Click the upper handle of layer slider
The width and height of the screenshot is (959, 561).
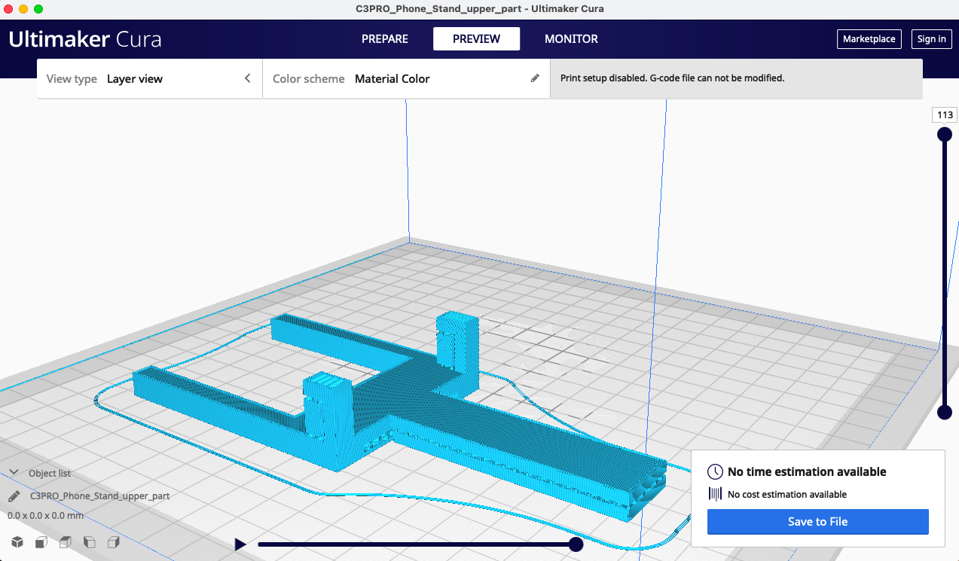click(x=944, y=134)
